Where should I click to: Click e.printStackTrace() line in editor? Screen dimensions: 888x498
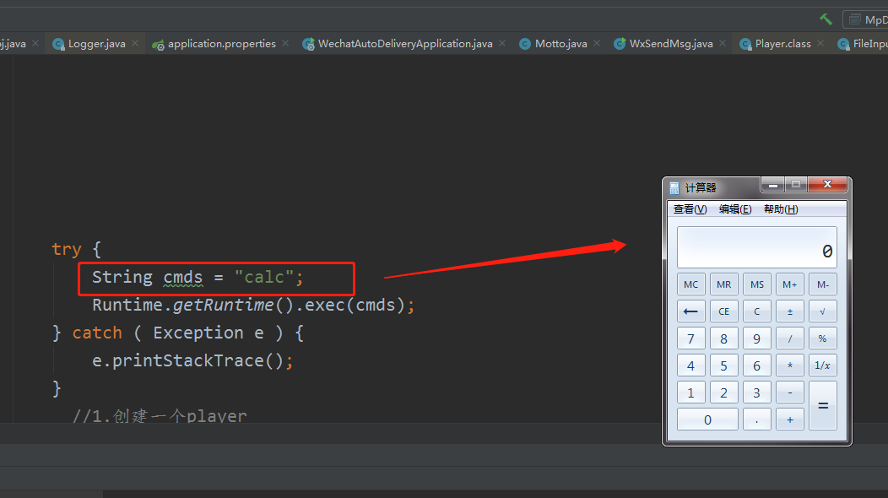(x=192, y=360)
